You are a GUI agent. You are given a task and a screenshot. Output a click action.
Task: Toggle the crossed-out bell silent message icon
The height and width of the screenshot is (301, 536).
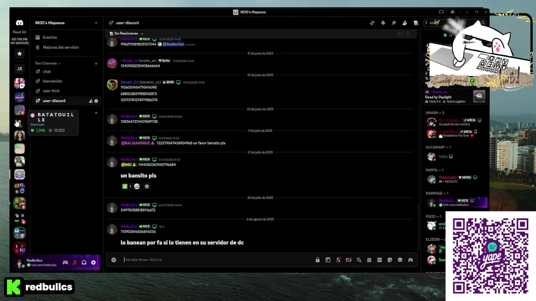[x=338, y=260]
